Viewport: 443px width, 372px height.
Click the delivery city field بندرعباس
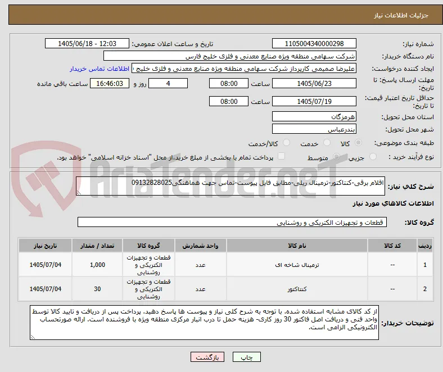(x=314, y=129)
